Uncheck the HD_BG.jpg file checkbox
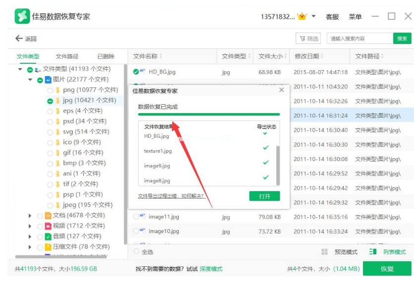 click(136, 72)
